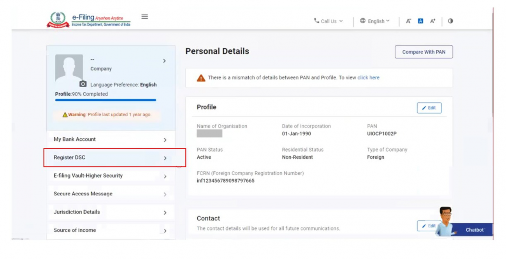Image resolution: width=506 pixels, height=259 pixels.
Task: Toggle high contrast mode icon
Action: pyautogui.click(x=450, y=21)
